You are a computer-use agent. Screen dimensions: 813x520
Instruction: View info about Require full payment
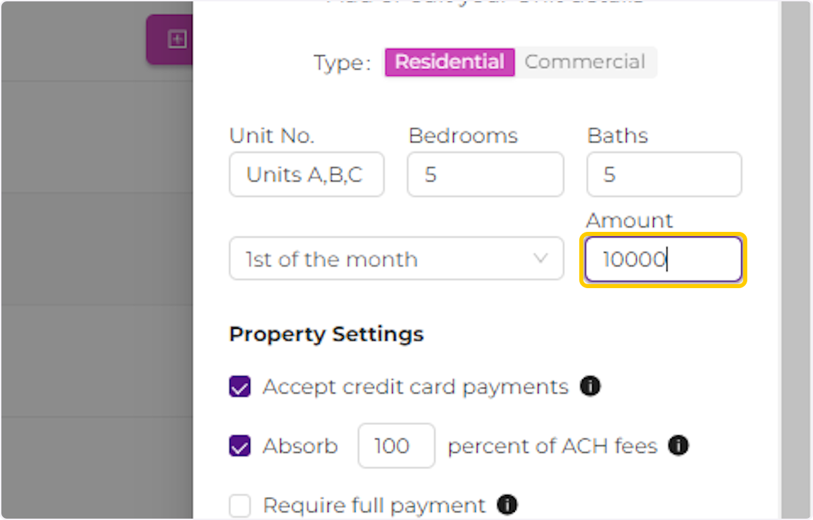pyautogui.click(x=507, y=505)
